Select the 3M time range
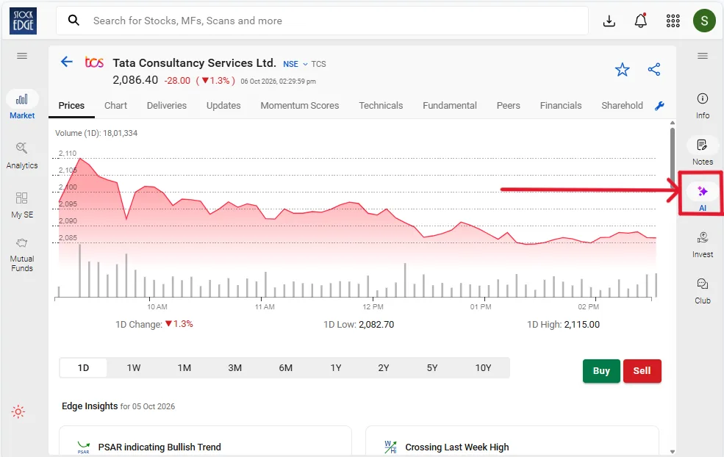724x457 pixels. click(235, 368)
